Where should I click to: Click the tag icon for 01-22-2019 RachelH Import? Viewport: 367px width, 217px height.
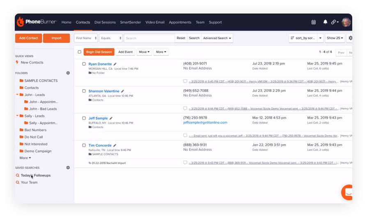pos(89,163)
